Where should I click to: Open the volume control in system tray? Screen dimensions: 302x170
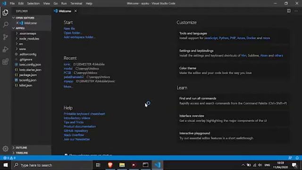click(260, 165)
